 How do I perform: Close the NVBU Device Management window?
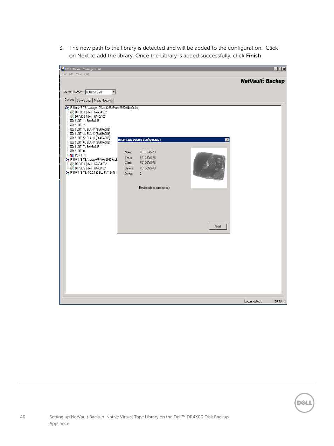pos(284,69)
